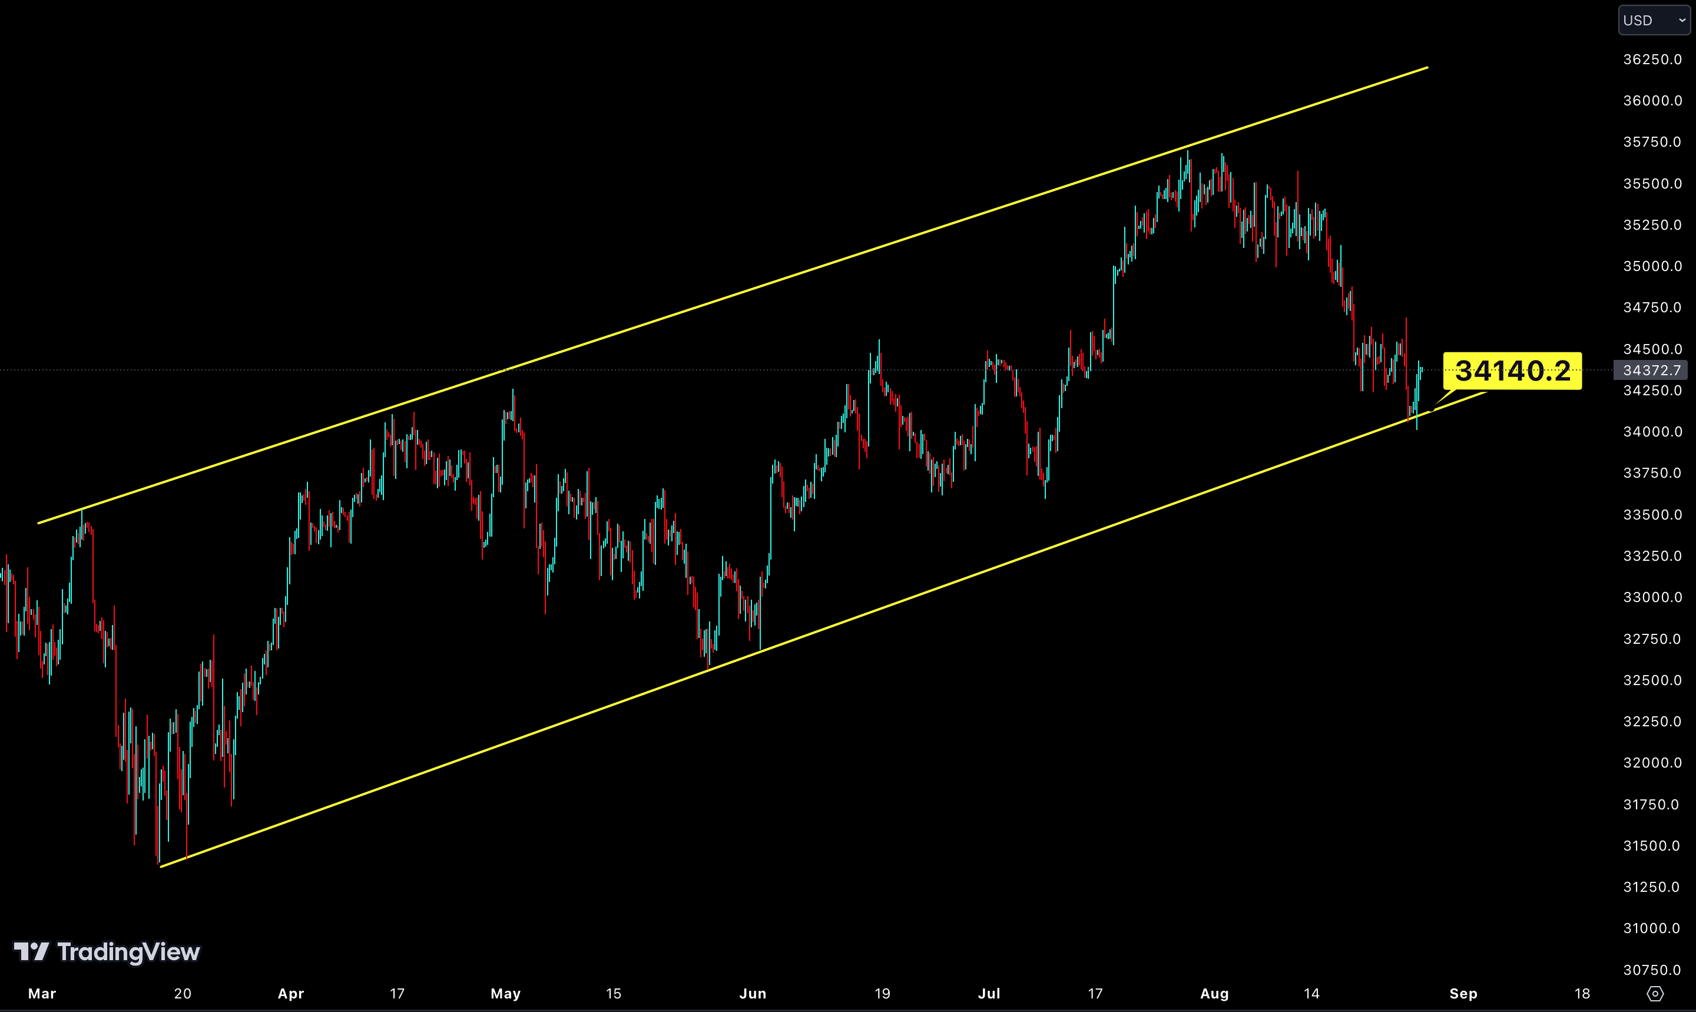Click the Jul label on time axis
1696x1012 pixels.
[x=990, y=994]
